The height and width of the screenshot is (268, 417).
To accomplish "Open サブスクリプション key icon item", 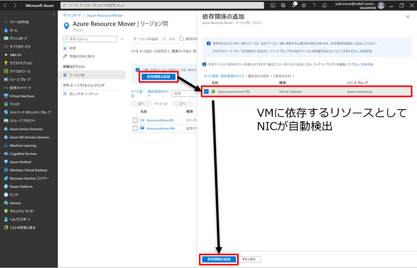I will tap(18, 63).
